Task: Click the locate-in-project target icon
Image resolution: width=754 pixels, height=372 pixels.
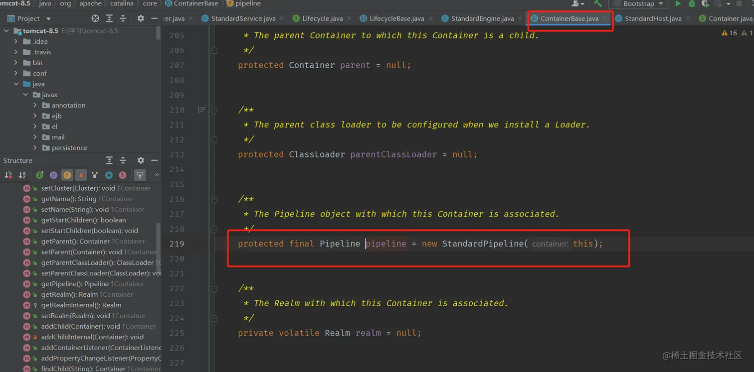Action: coord(95,18)
